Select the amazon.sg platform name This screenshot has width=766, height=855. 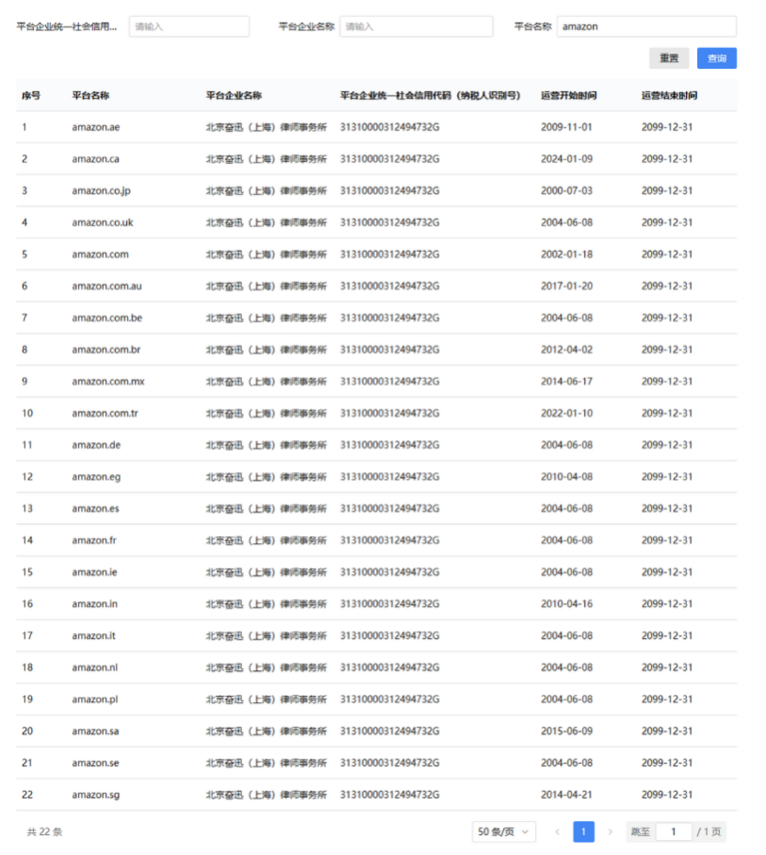click(x=96, y=795)
